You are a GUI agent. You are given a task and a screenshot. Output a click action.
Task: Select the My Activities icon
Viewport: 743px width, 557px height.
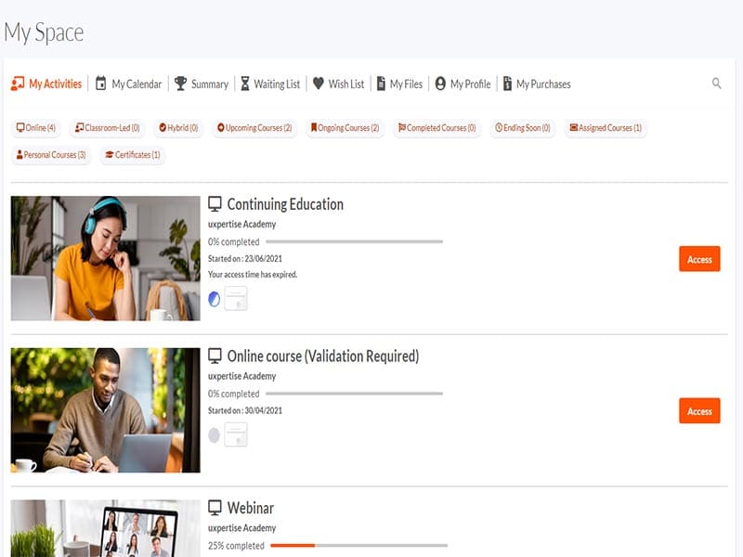point(20,84)
